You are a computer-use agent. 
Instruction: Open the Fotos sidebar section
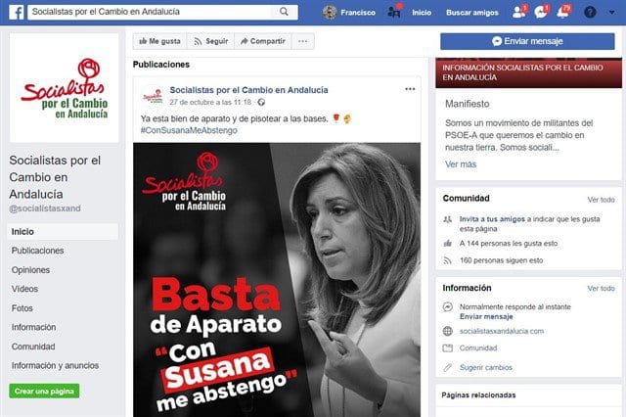[x=22, y=308]
